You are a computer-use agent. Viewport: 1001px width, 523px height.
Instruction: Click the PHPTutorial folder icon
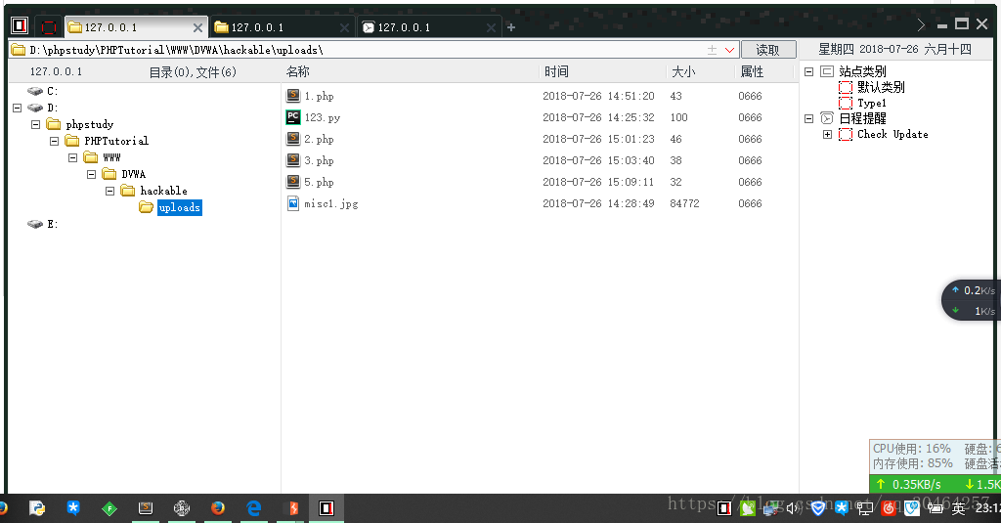72,141
